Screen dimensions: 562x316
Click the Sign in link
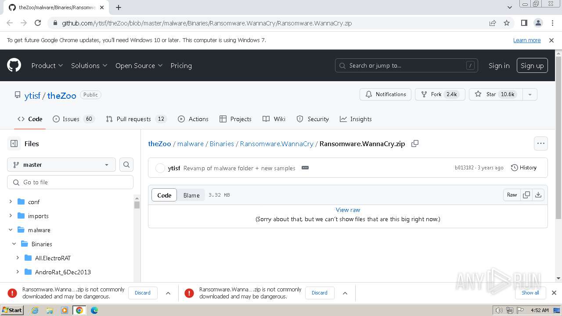point(499,65)
